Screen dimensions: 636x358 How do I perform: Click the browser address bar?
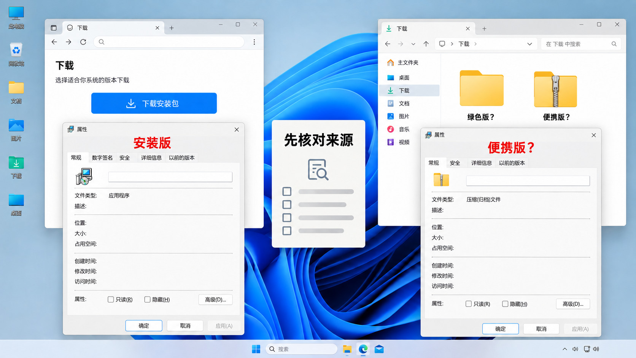(x=169, y=42)
